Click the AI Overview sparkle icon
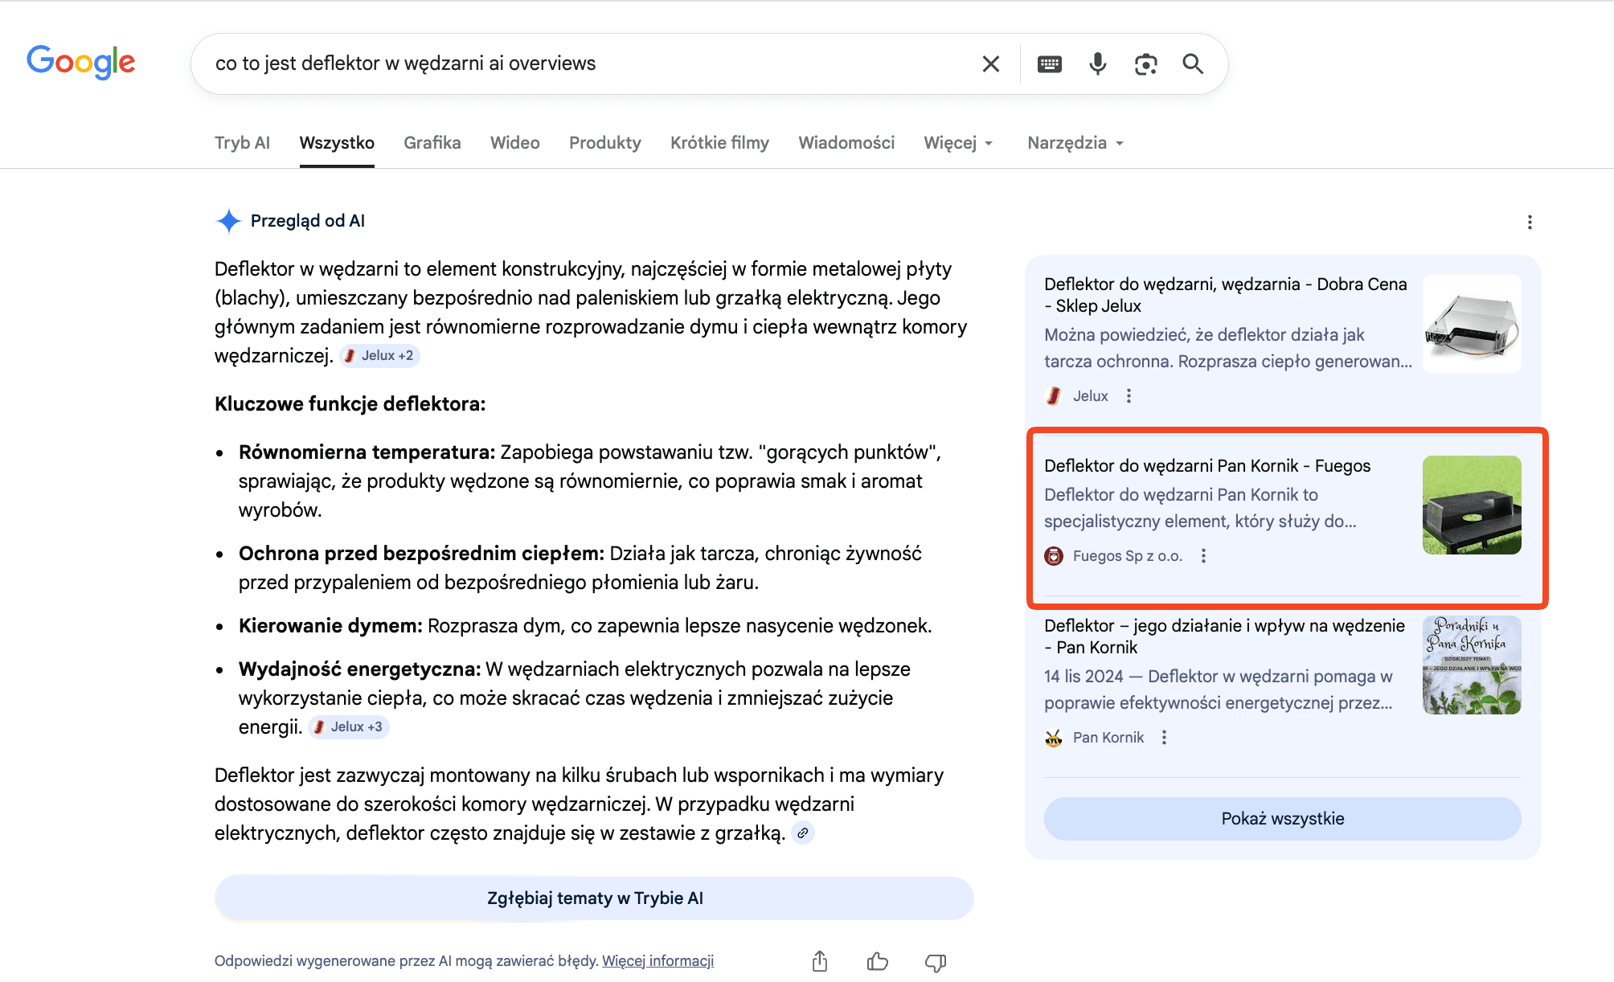 click(228, 220)
